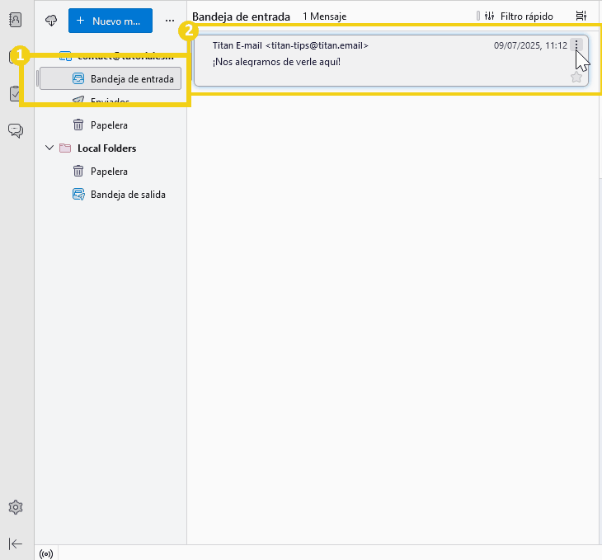The width and height of the screenshot is (602, 560).
Task: Collapse the spaces toolbar with arrow icon
Action: click(x=16, y=543)
